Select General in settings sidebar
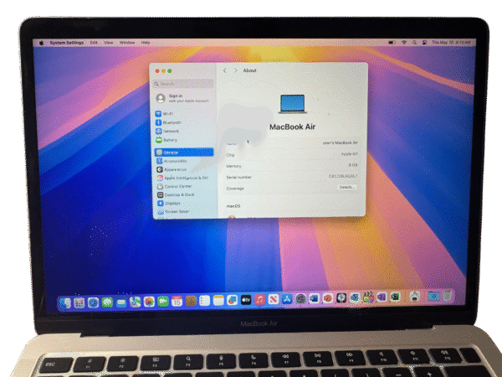This screenshot has width=502, height=377. (x=184, y=152)
